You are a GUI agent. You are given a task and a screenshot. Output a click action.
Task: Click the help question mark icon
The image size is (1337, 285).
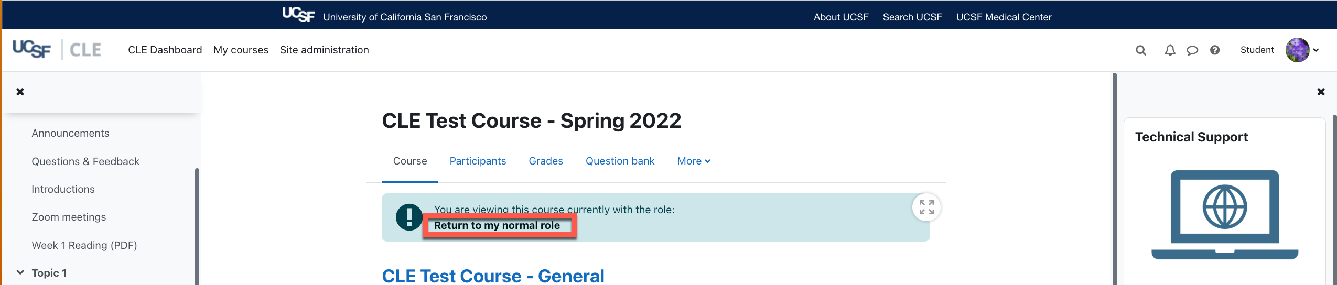point(1215,50)
